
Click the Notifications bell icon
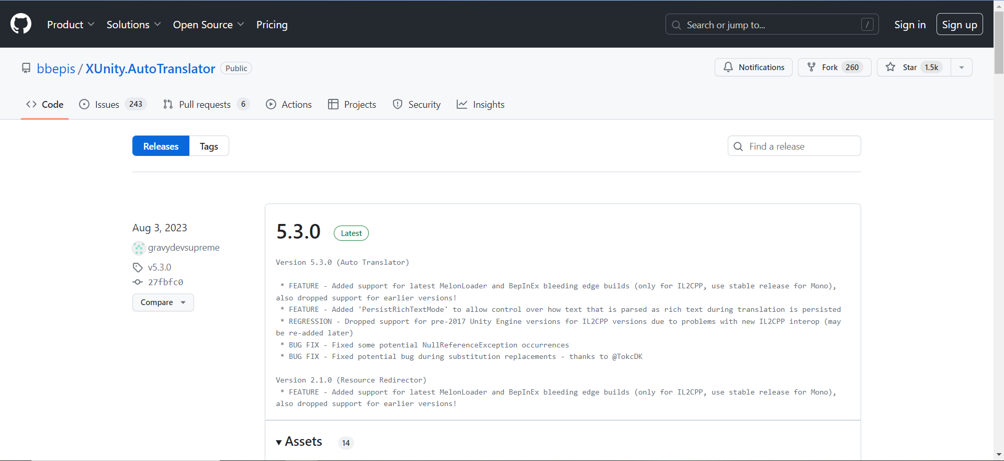(x=728, y=67)
